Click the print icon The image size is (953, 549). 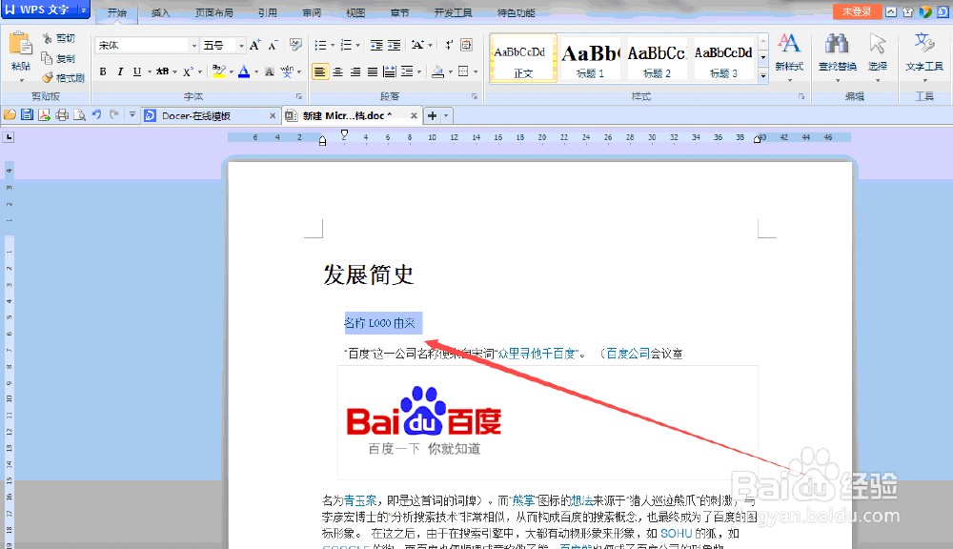tap(62, 115)
